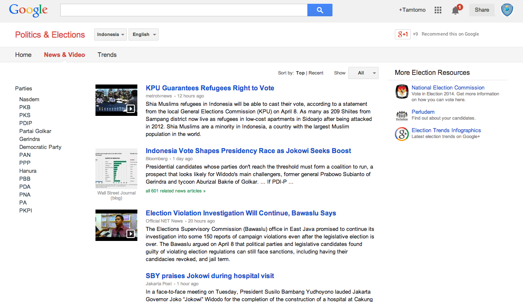Click the Google logo
The width and height of the screenshot is (523, 302).
(28, 10)
